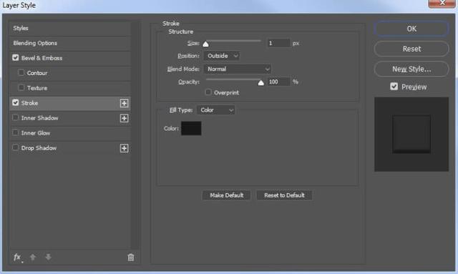The height and width of the screenshot is (274, 458).
Task: Select the Drop Shadow row label
Action: click(x=39, y=148)
